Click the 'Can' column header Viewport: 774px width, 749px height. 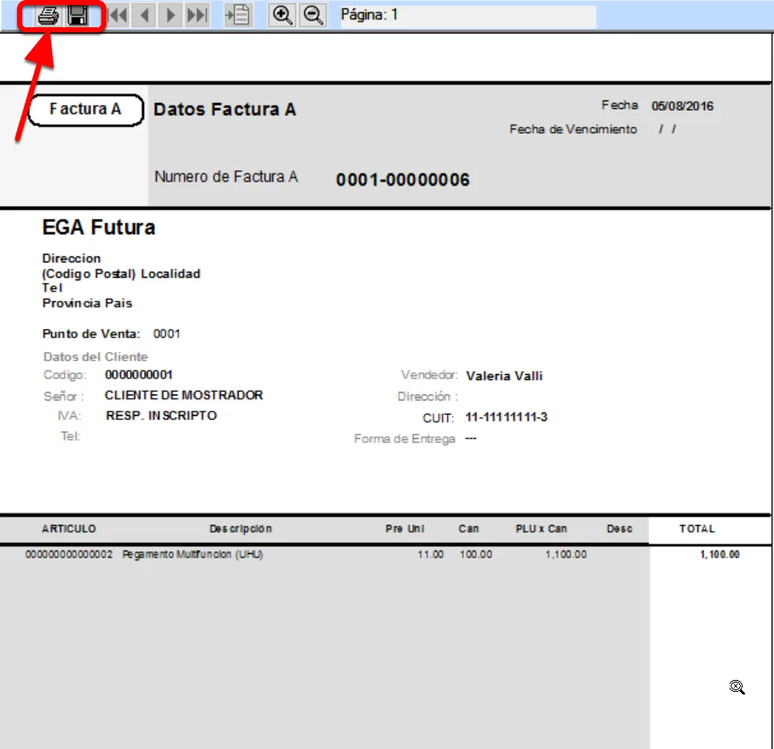point(468,528)
